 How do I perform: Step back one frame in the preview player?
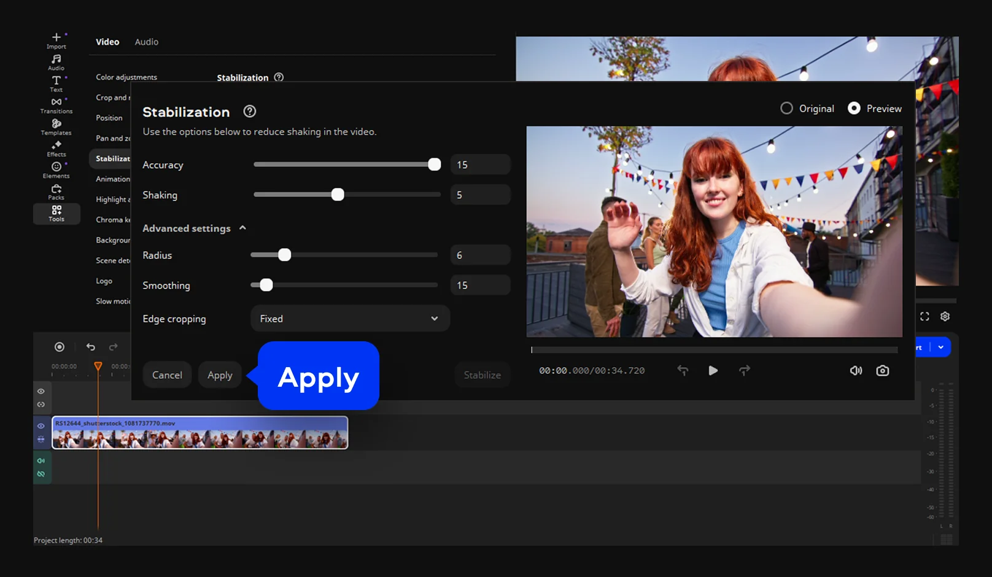tap(683, 370)
